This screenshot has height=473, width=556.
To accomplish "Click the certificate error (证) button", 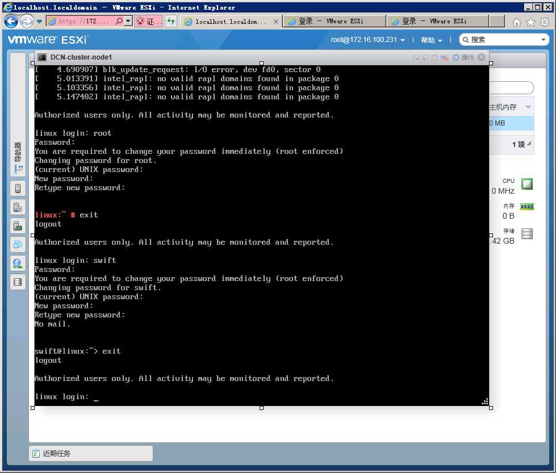I will coord(149,21).
